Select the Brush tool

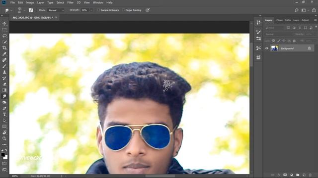[x=4, y=66]
